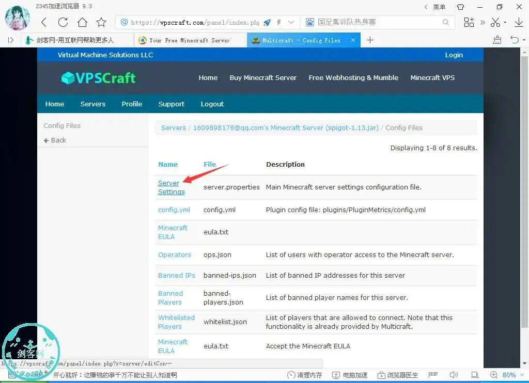Open browser home page icon

coord(82,22)
